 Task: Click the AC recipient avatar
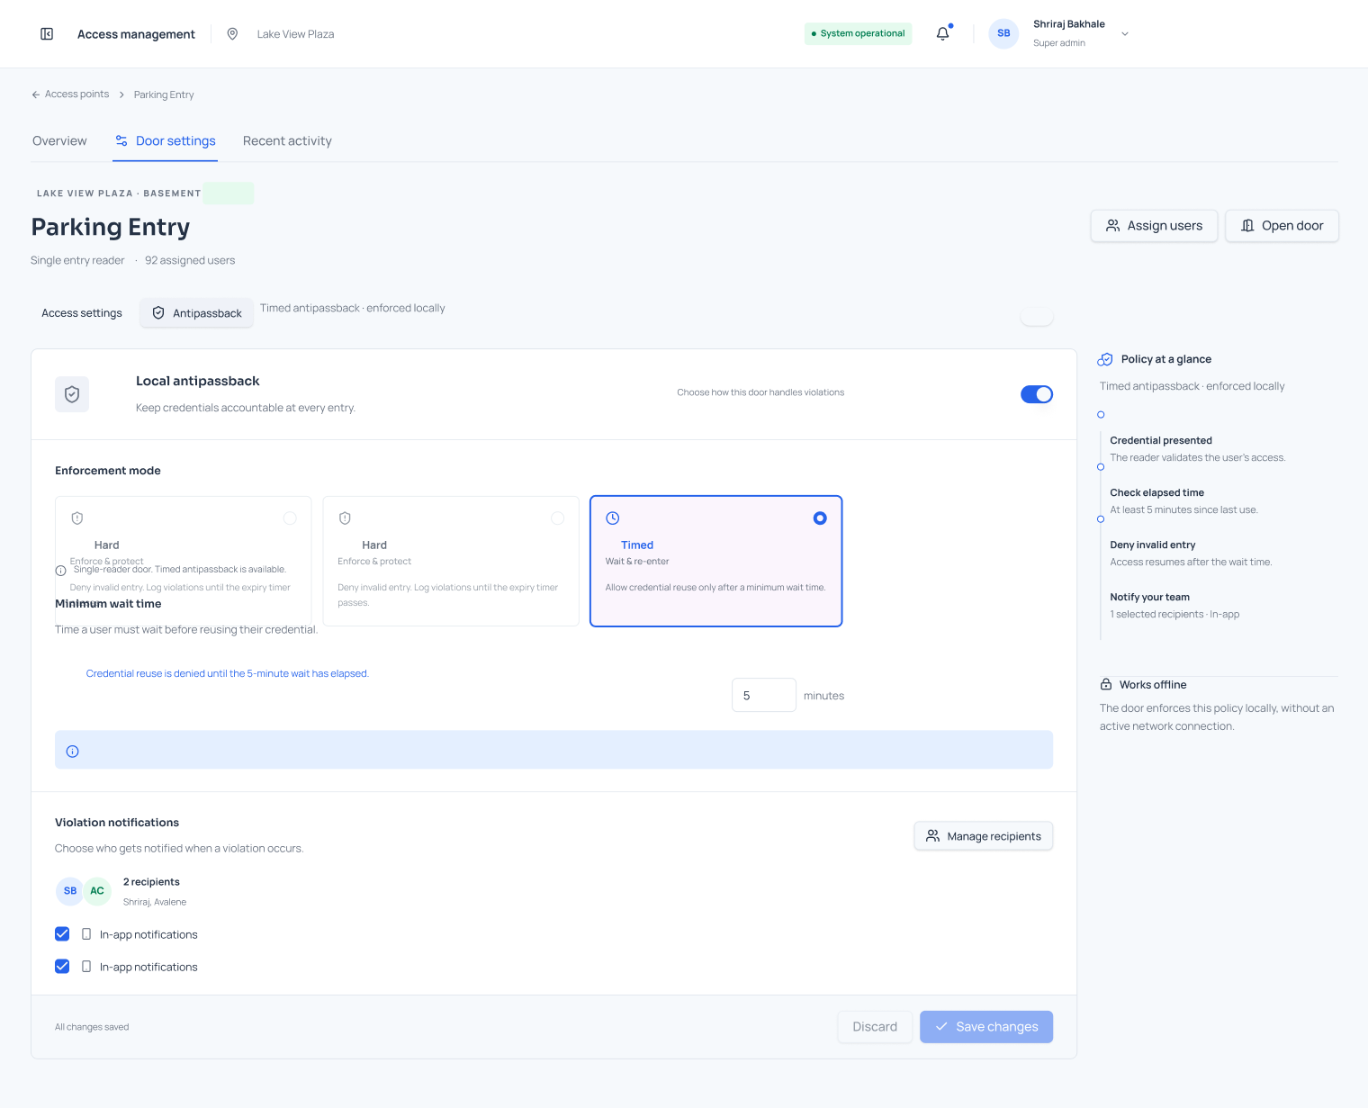tap(97, 891)
